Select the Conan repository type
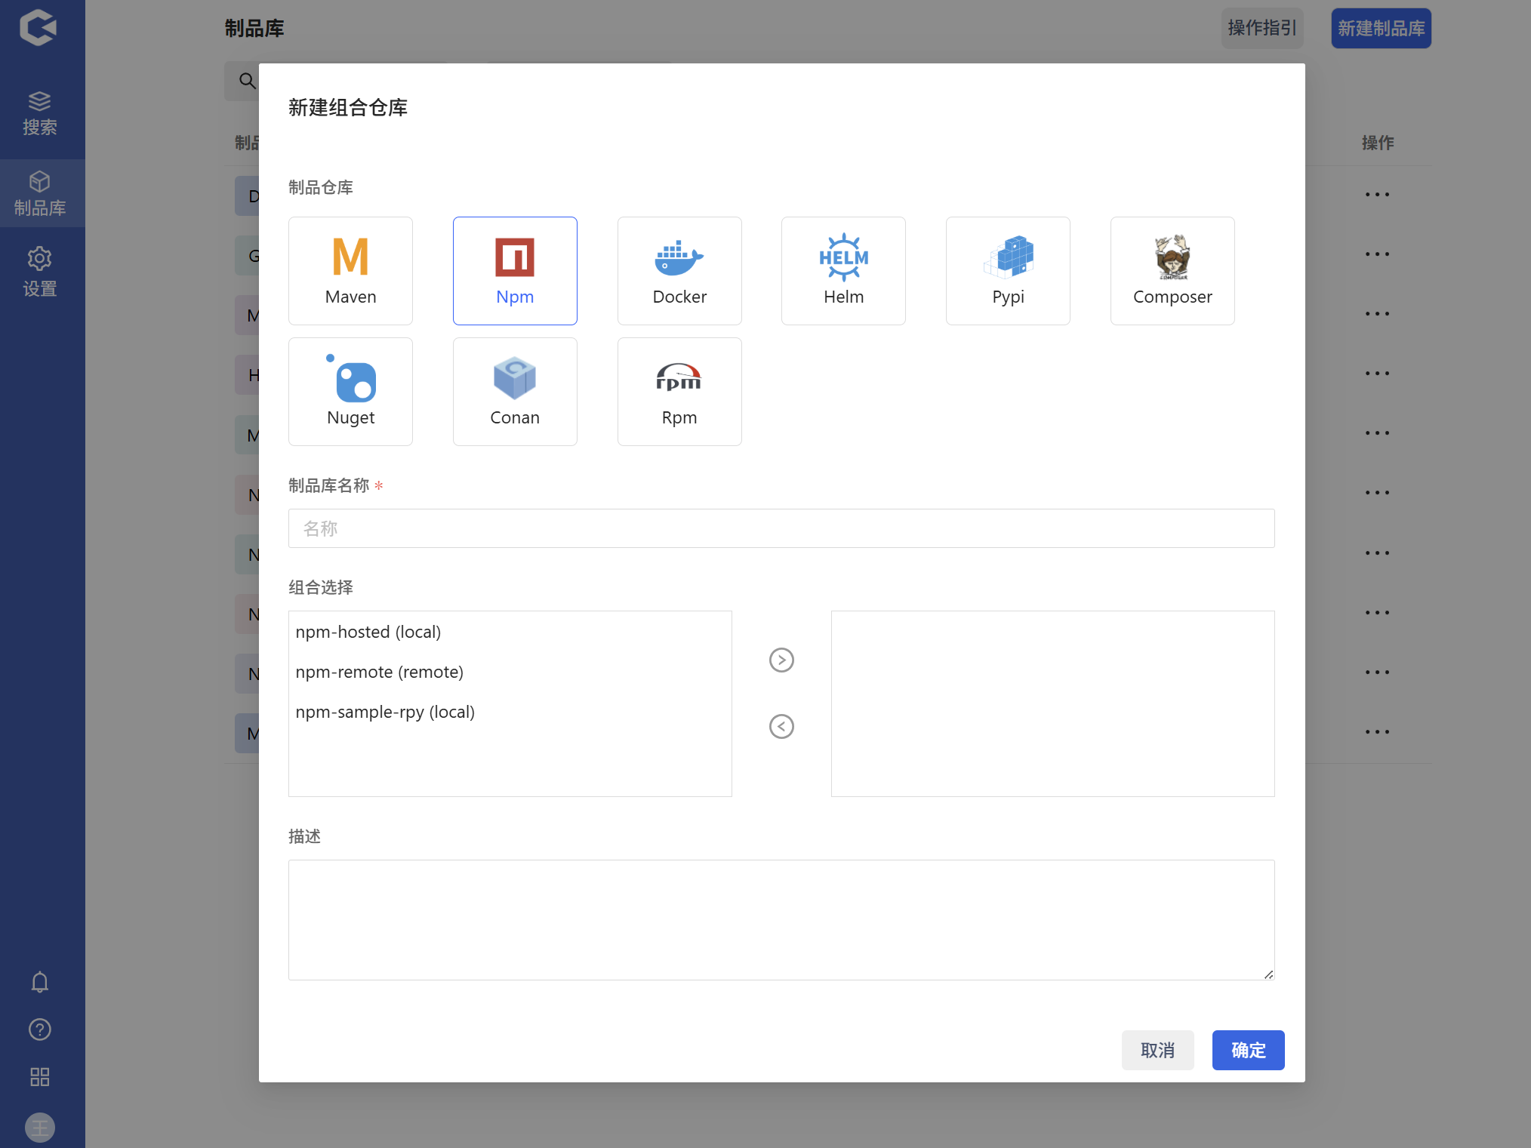The image size is (1531, 1148). (x=515, y=391)
